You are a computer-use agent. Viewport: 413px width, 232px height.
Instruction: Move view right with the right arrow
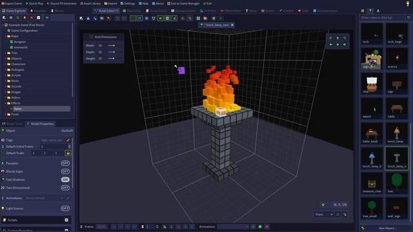click(345, 44)
